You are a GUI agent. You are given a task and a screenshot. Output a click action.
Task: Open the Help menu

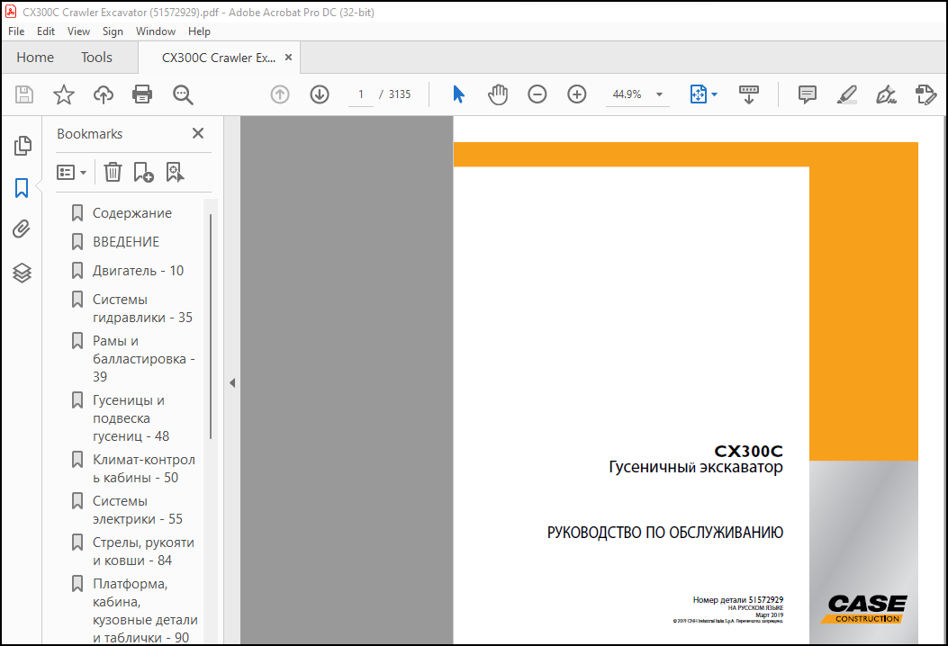click(x=199, y=31)
